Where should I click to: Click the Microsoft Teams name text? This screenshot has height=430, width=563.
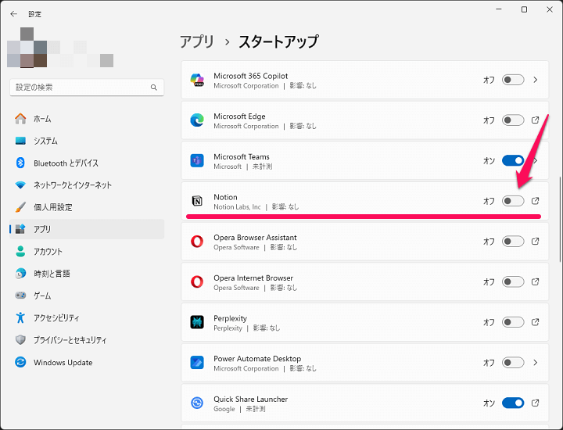pyautogui.click(x=242, y=157)
